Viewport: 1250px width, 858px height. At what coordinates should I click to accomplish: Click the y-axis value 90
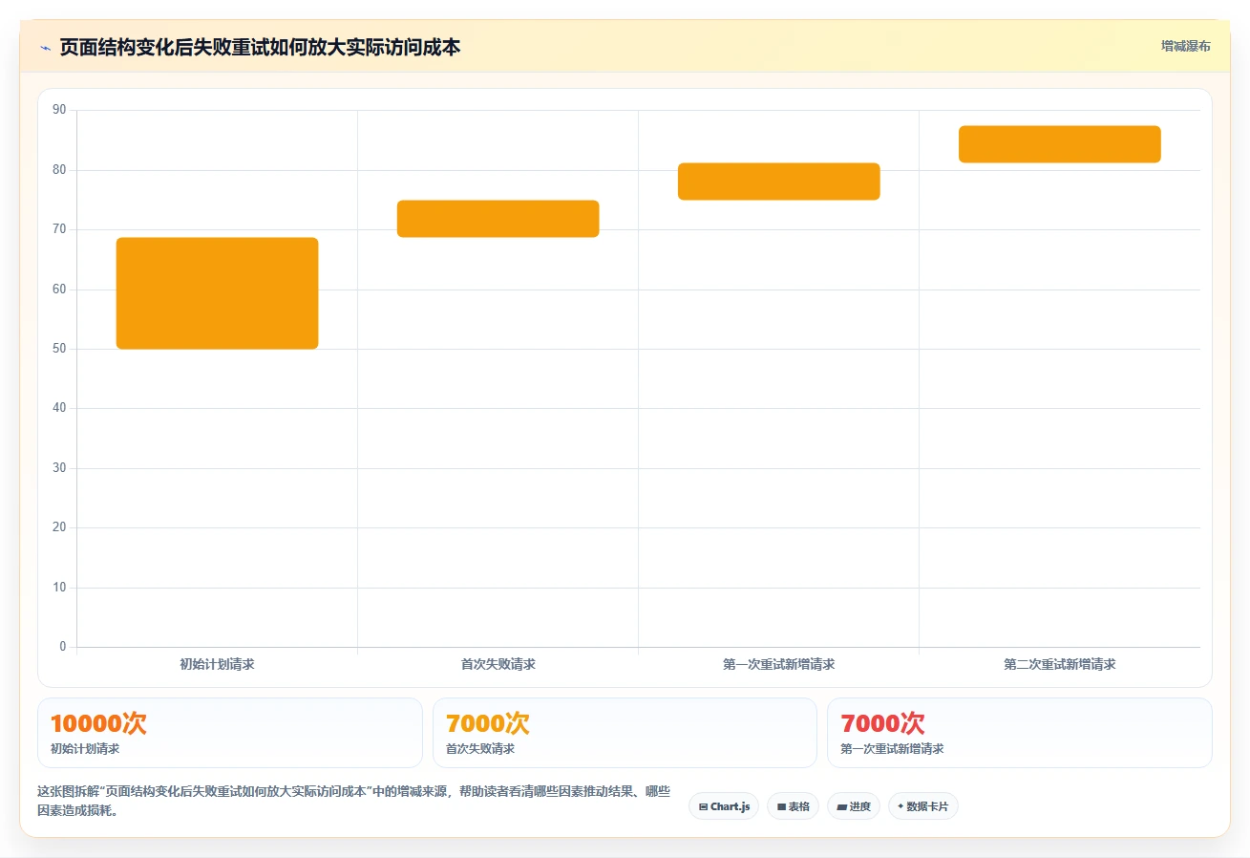click(59, 110)
